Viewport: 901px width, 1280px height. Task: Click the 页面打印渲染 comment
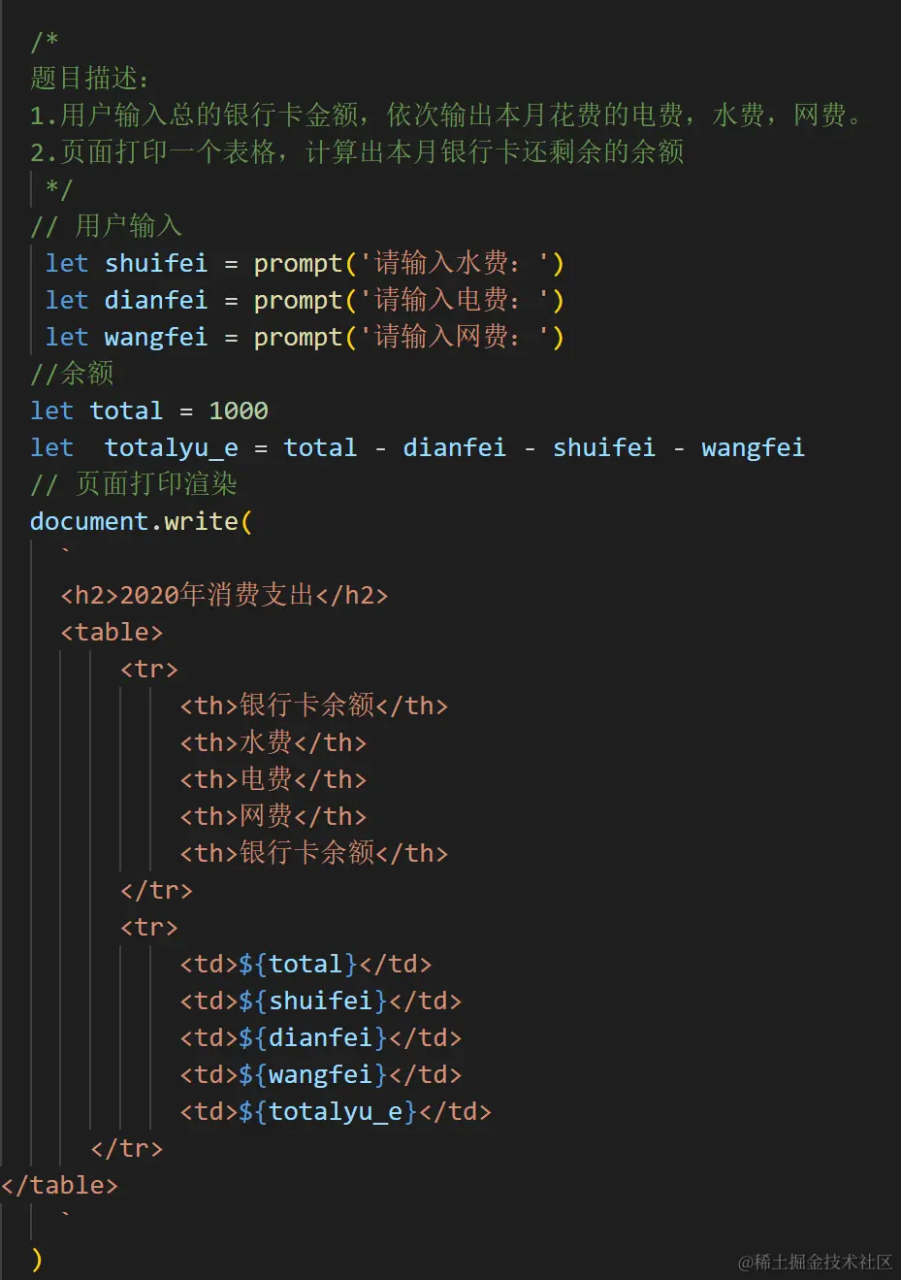tap(134, 484)
